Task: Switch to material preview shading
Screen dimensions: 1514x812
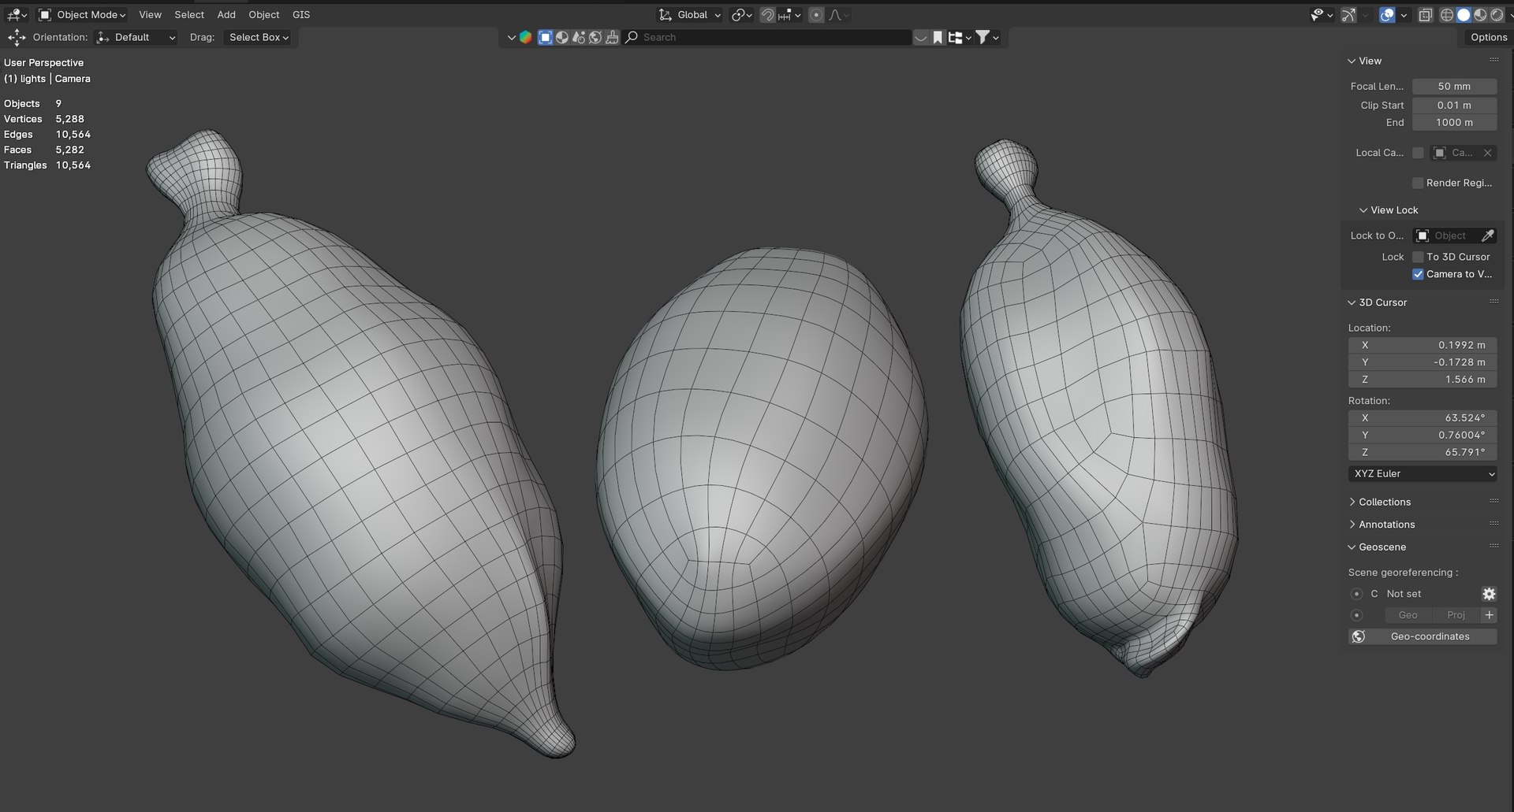Action: pyautogui.click(x=1480, y=15)
